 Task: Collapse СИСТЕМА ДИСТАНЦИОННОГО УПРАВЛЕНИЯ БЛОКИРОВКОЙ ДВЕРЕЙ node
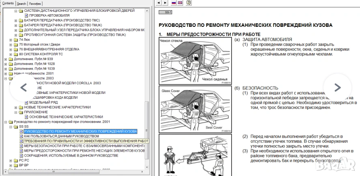click(16, 10)
